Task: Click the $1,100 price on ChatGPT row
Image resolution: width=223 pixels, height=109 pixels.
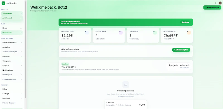Action: coord(142,105)
